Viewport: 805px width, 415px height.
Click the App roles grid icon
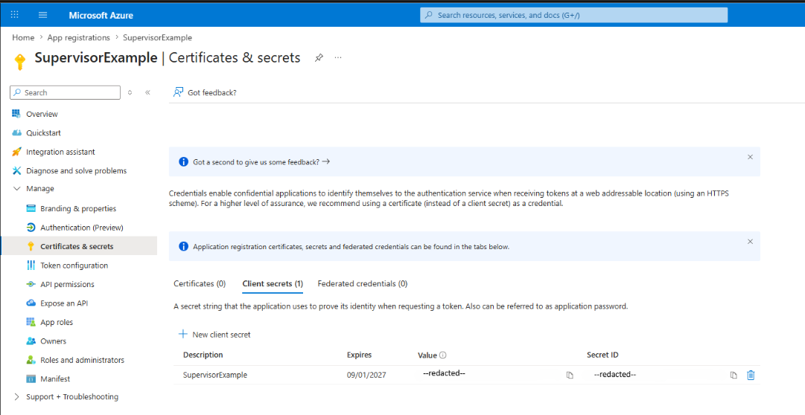(x=31, y=322)
